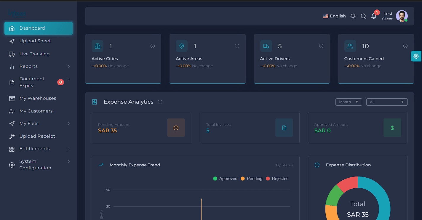Open the Month period dropdown
Screen dimensions: 422x220
coord(349,102)
